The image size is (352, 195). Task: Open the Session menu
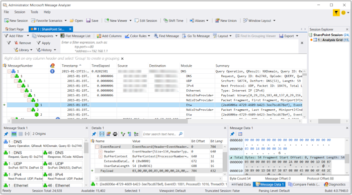(x=20, y=12)
